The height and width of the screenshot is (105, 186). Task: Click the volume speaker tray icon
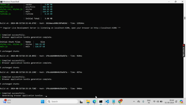click(x=158, y=101)
